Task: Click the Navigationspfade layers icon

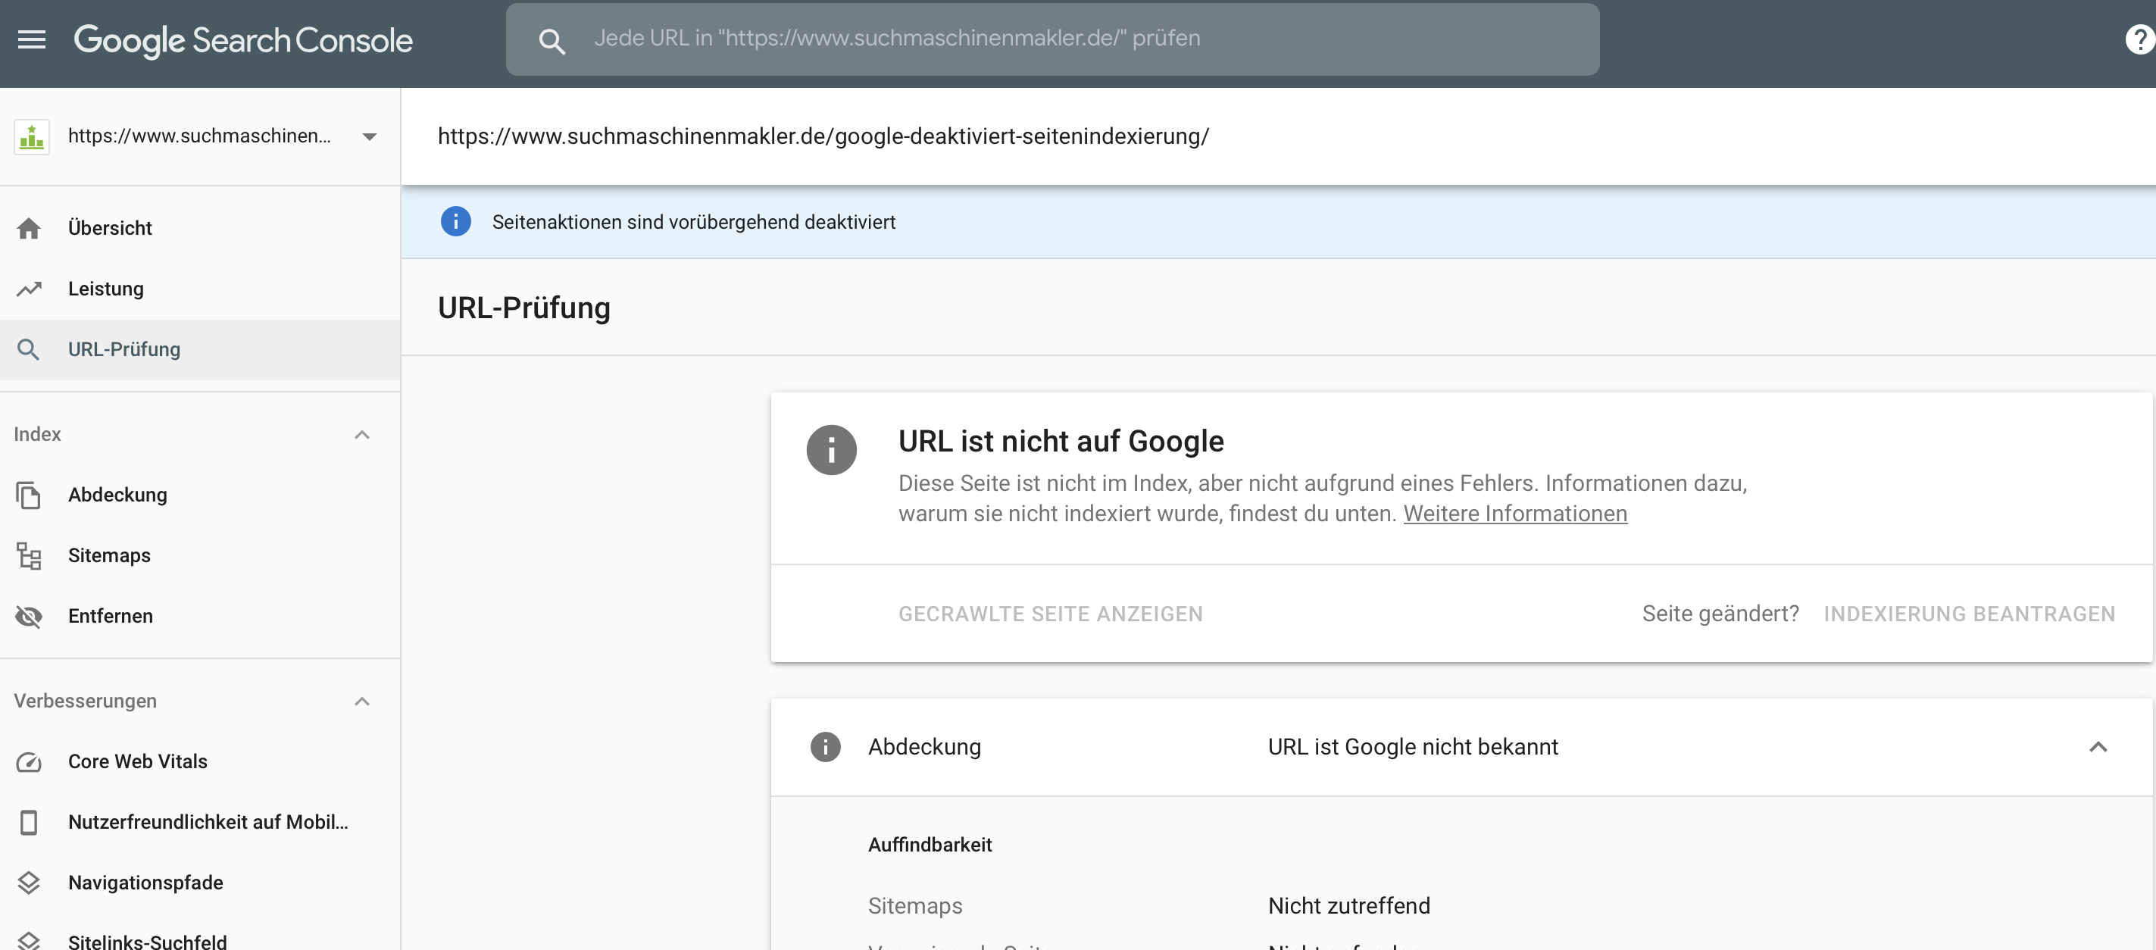Action: [30, 883]
